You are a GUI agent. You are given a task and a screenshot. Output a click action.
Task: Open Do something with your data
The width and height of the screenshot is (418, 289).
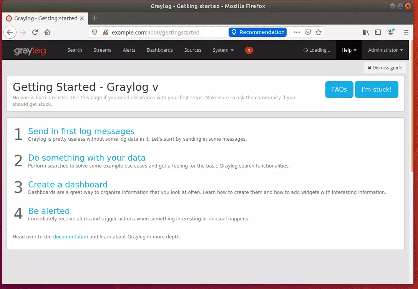(87, 158)
